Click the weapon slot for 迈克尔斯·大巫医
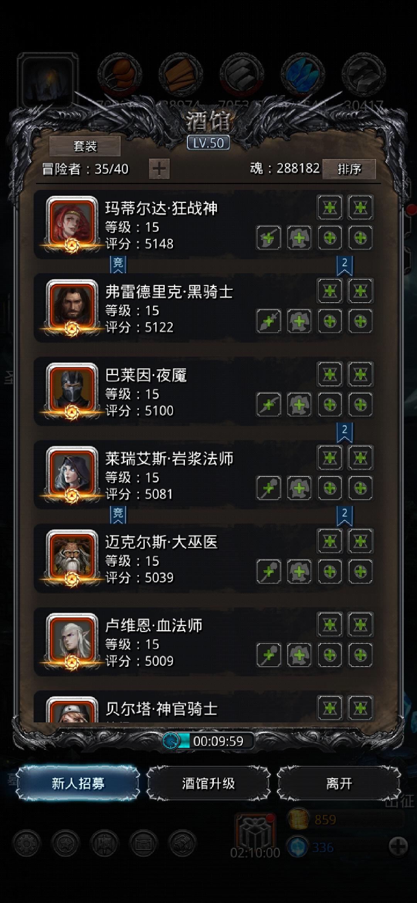The height and width of the screenshot is (903, 417). click(x=269, y=572)
